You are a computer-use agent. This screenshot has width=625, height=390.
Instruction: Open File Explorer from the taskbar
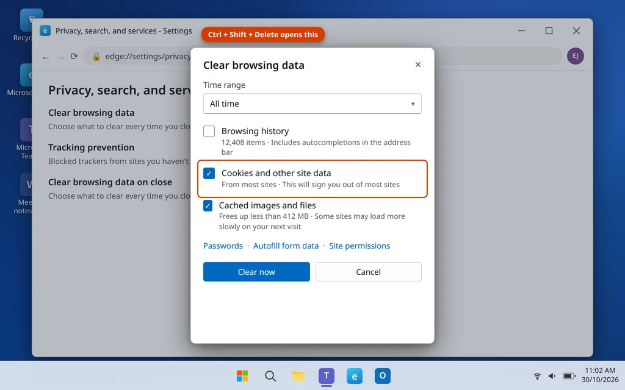coord(298,375)
